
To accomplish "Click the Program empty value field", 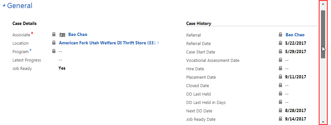I will pos(60,51).
